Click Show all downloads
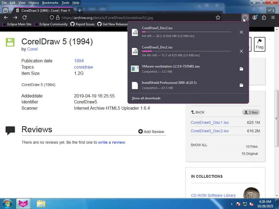This screenshot has width=279, height=209. (x=146, y=98)
